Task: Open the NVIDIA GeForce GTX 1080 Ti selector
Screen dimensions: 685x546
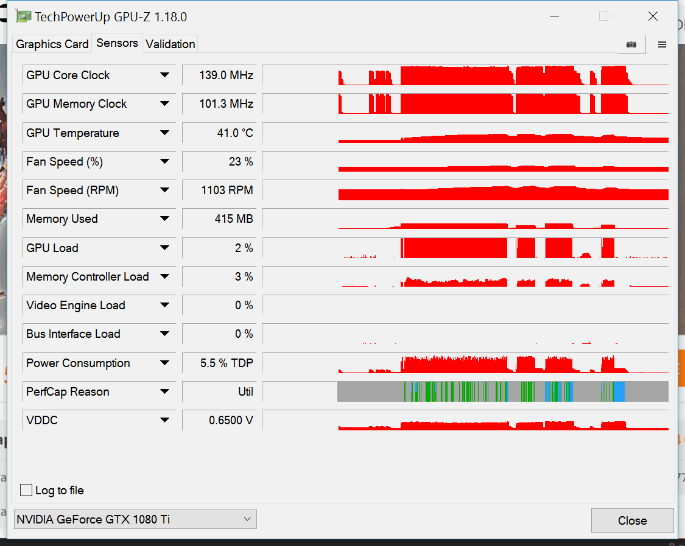Action: (135, 519)
